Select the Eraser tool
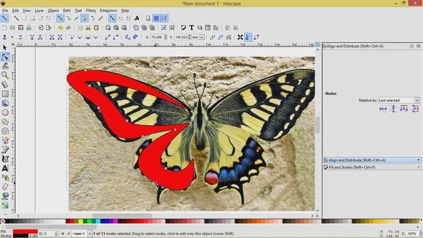 click(x=5, y=186)
